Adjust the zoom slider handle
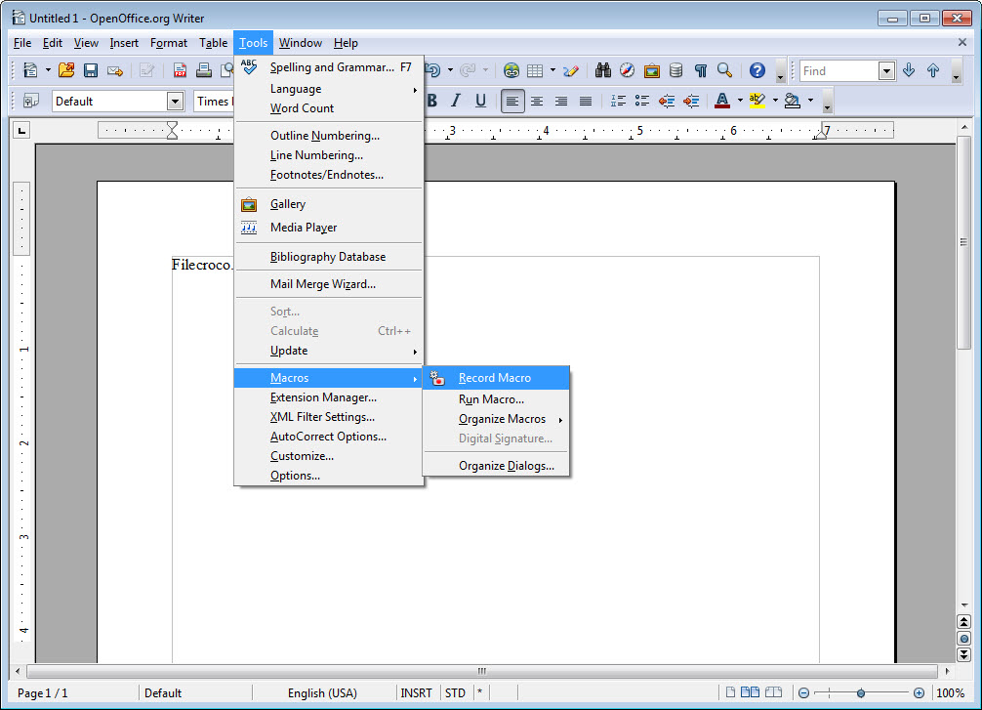This screenshot has height=710, width=982. (x=861, y=693)
